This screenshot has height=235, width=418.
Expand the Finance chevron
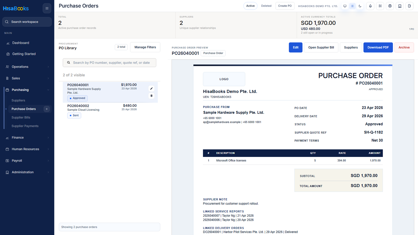pyautogui.click(x=48, y=138)
